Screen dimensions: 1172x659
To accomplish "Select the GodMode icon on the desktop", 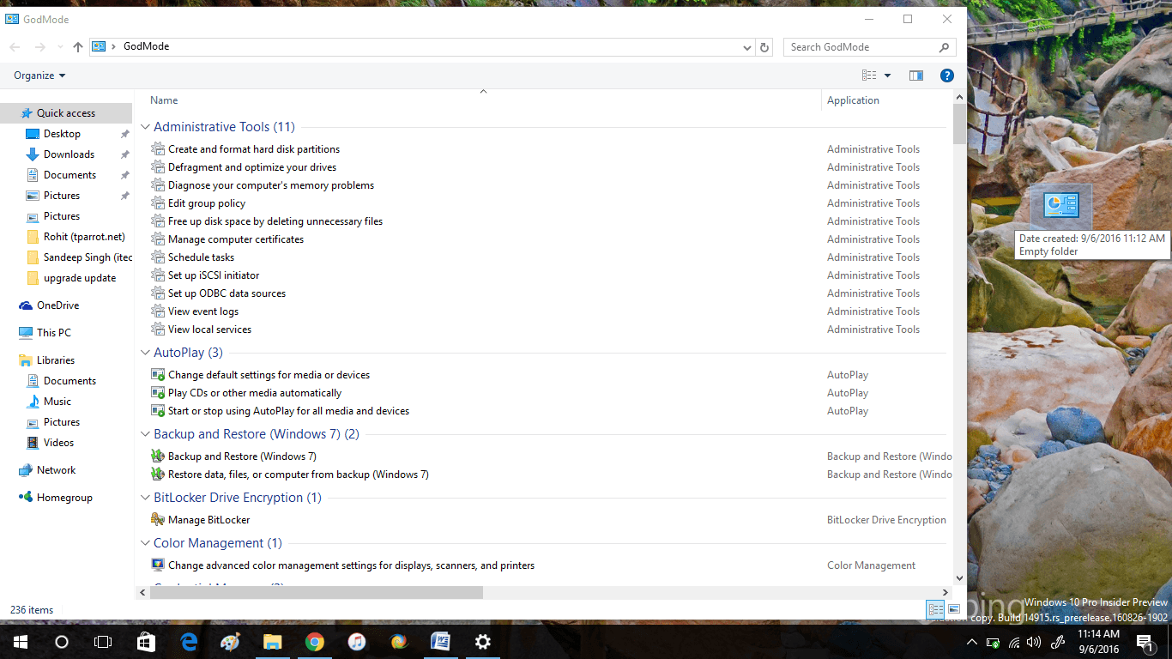I will click(1060, 206).
